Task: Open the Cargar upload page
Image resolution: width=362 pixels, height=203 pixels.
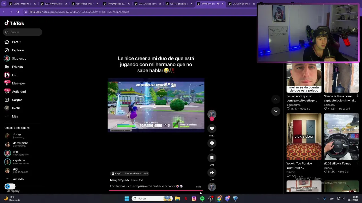Action: pos(13,100)
